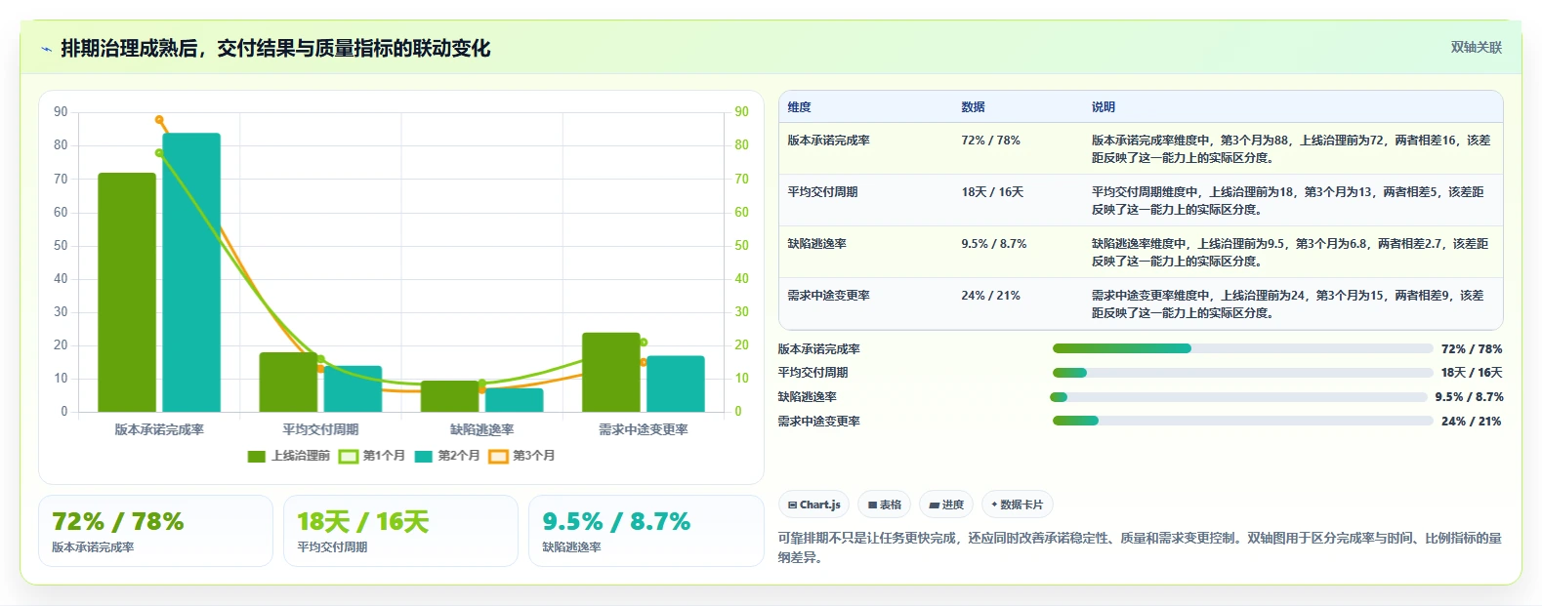Click the teal 平均交付周期 bar
The image size is (1542, 606).
click(x=353, y=388)
